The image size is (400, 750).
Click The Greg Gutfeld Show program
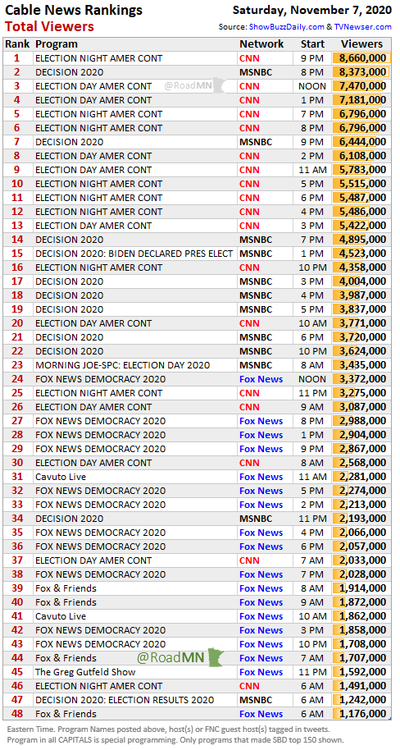(x=85, y=672)
